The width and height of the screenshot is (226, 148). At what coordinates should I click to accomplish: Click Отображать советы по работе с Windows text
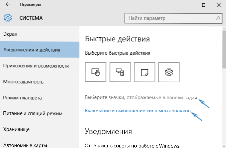coord(132,145)
